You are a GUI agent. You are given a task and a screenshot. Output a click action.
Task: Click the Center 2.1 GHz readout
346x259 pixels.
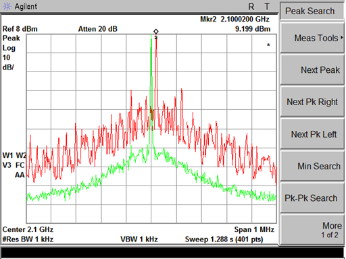(x=28, y=229)
